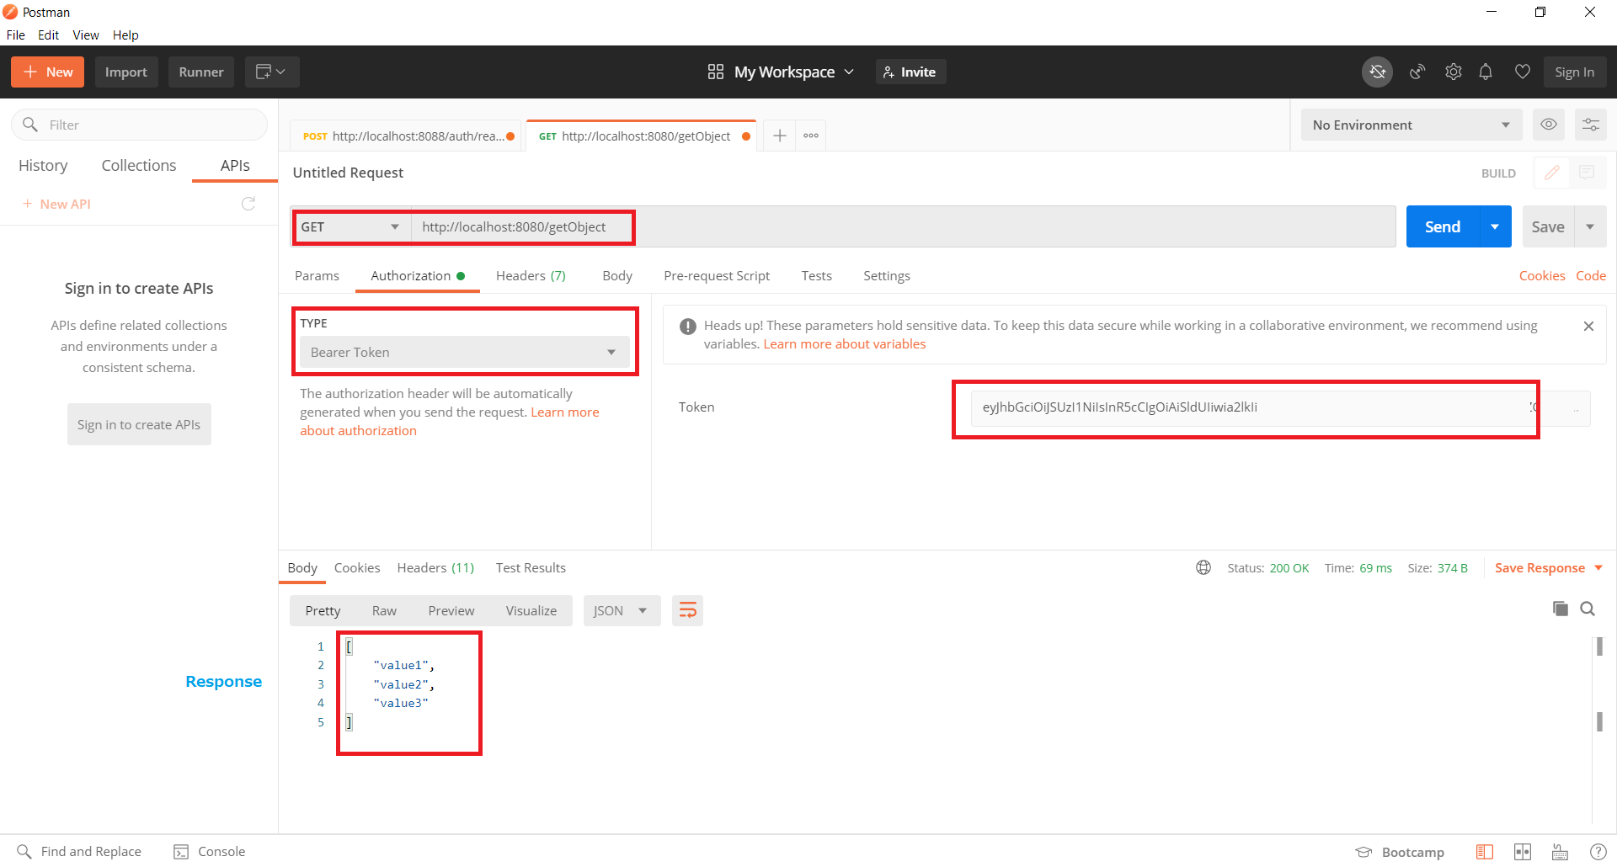
Task: Select the POST localhost:8088 request tab
Action: click(x=406, y=136)
